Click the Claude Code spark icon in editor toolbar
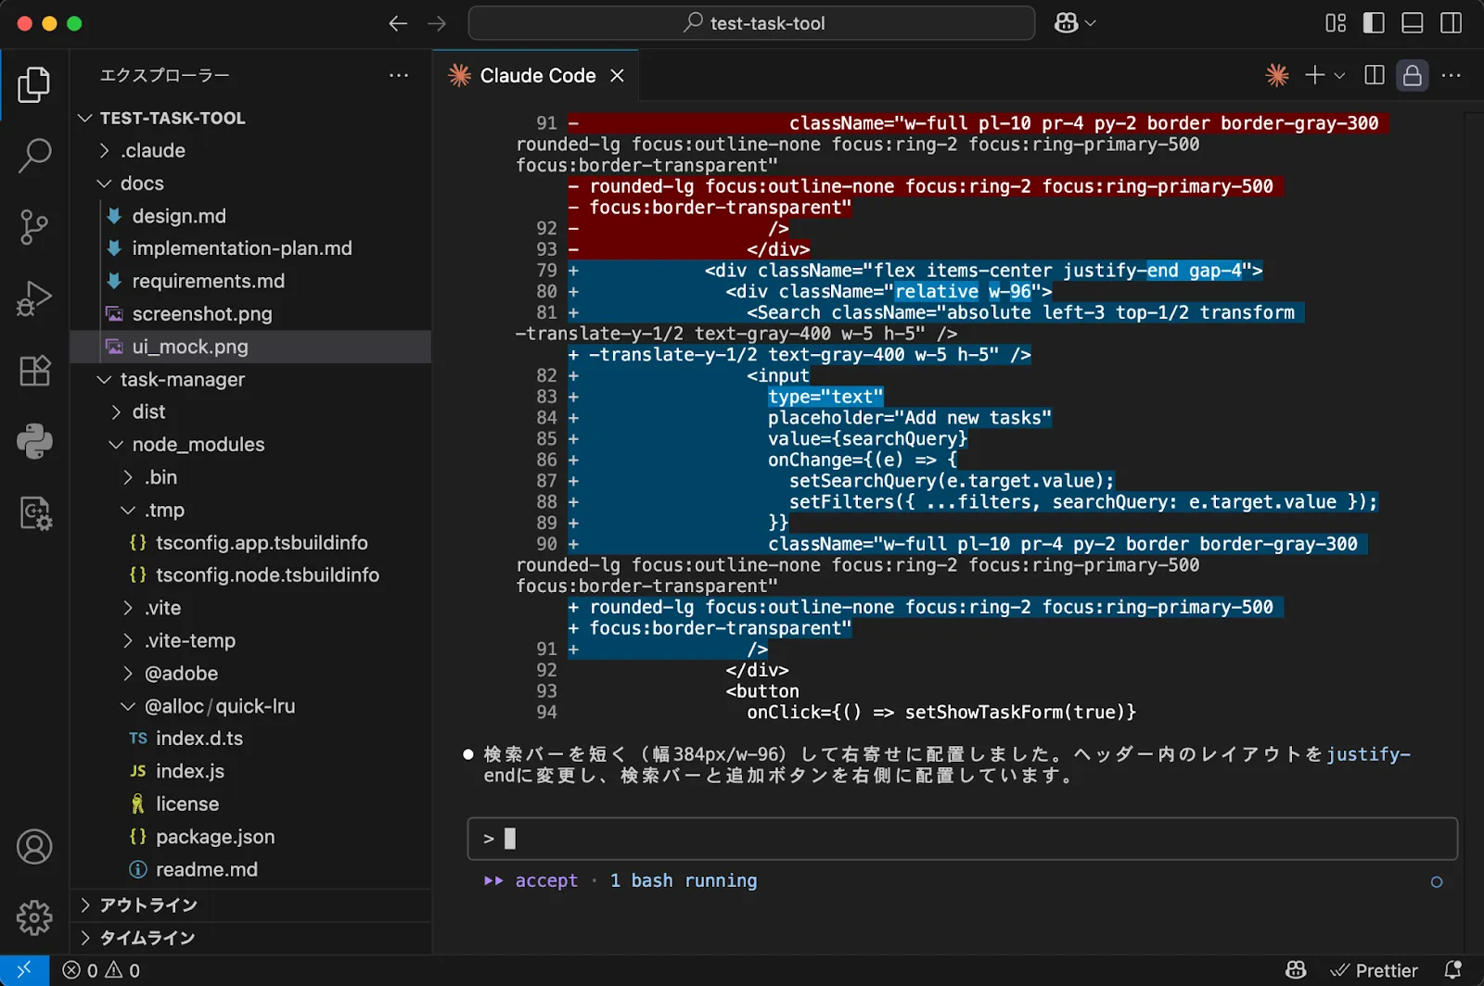 (x=1277, y=76)
